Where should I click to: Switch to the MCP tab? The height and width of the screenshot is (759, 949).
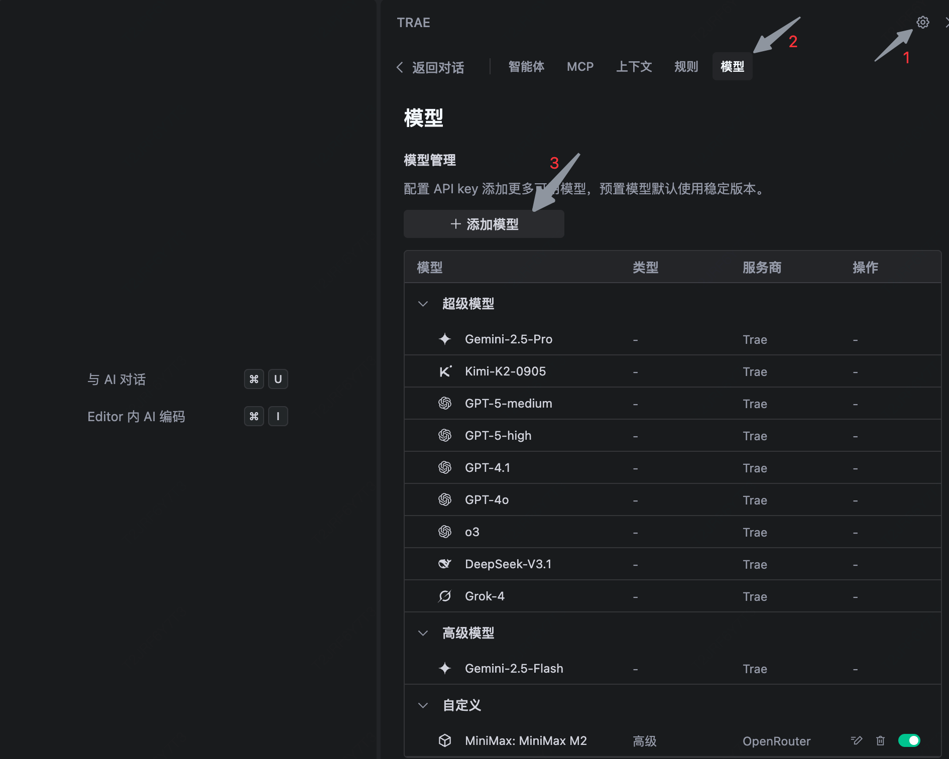[x=580, y=67]
